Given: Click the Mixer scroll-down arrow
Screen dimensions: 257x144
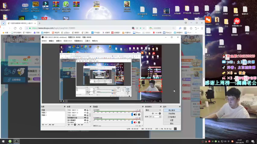Looking at the screenshot, I should point(142,125).
